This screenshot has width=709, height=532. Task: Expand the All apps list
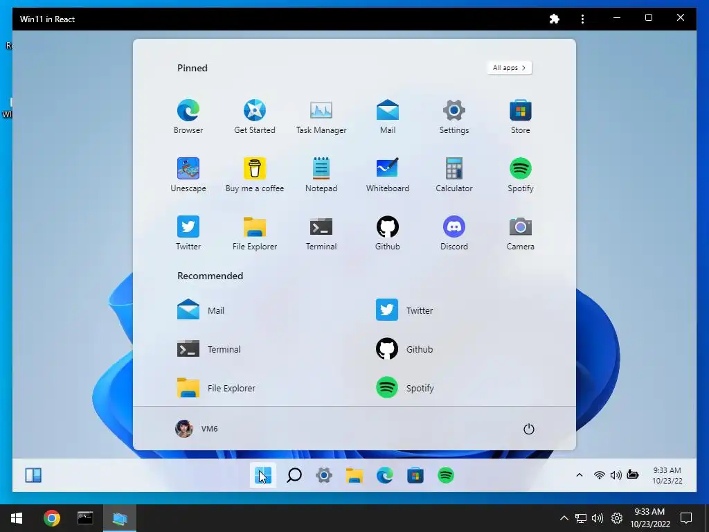pos(509,68)
